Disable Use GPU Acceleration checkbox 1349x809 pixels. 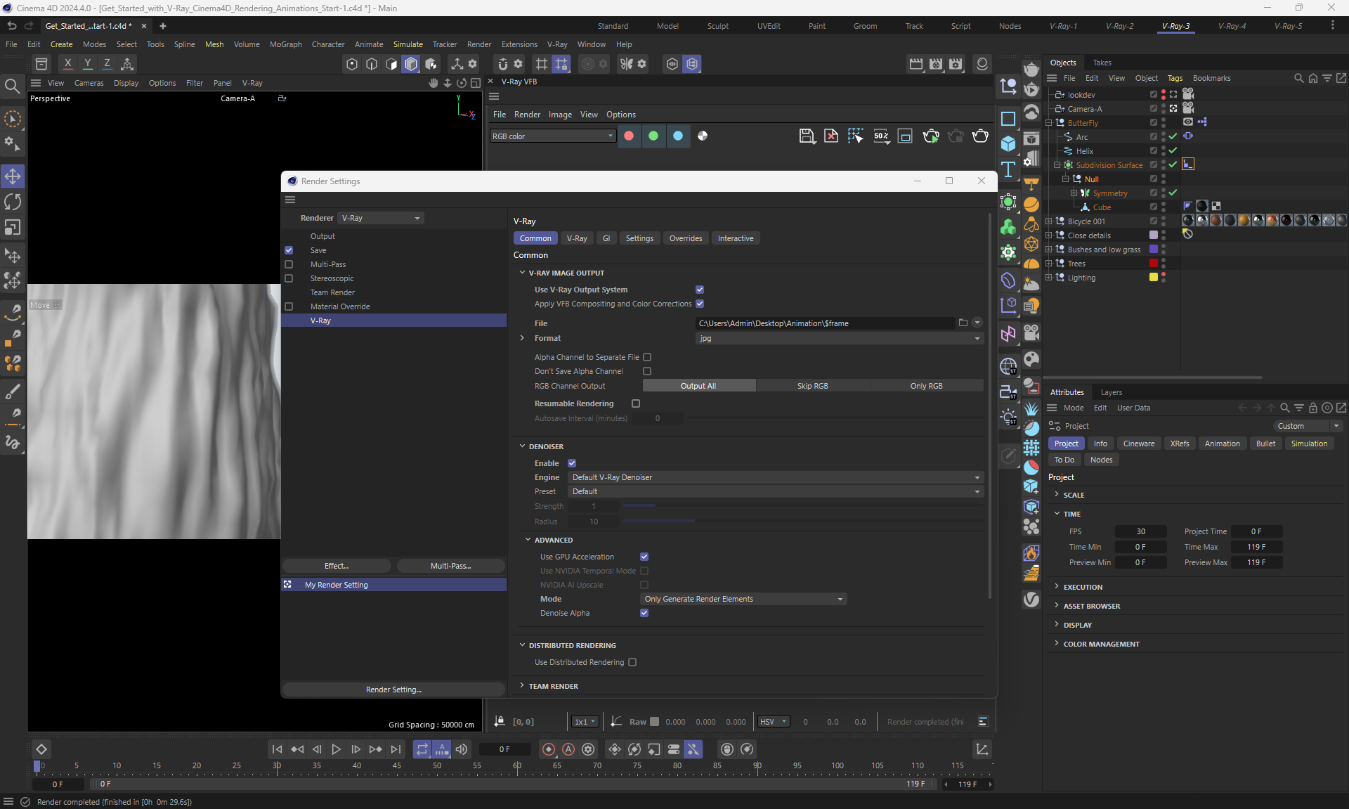pos(644,557)
